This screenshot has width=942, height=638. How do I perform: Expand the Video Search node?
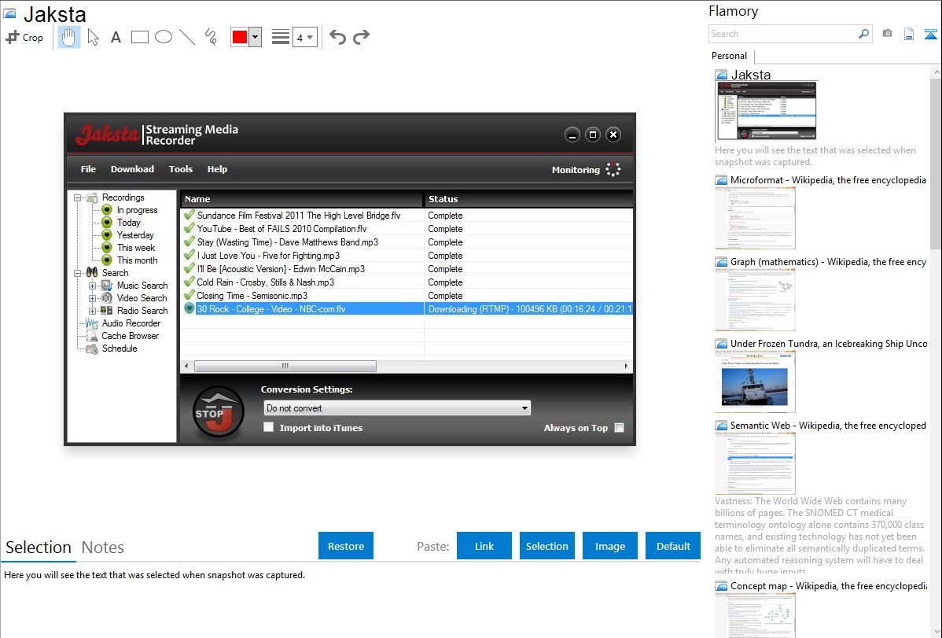(x=93, y=298)
